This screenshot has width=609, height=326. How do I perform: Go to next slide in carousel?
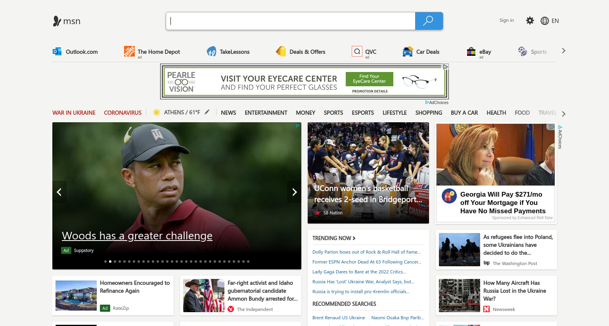point(294,192)
